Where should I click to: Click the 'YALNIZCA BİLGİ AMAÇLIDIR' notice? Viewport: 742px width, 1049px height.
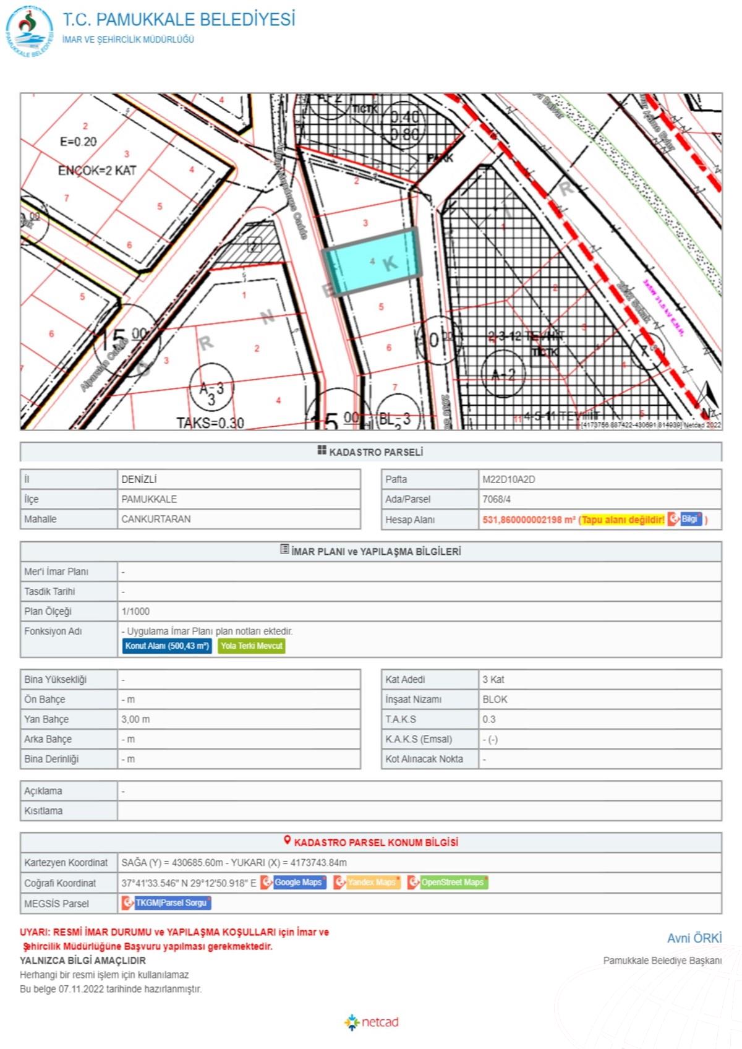83,961
